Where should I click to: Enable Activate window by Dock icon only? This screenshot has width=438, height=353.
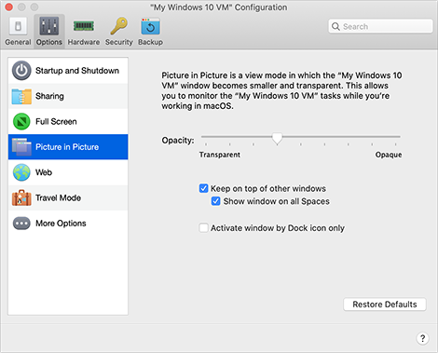[x=203, y=228]
